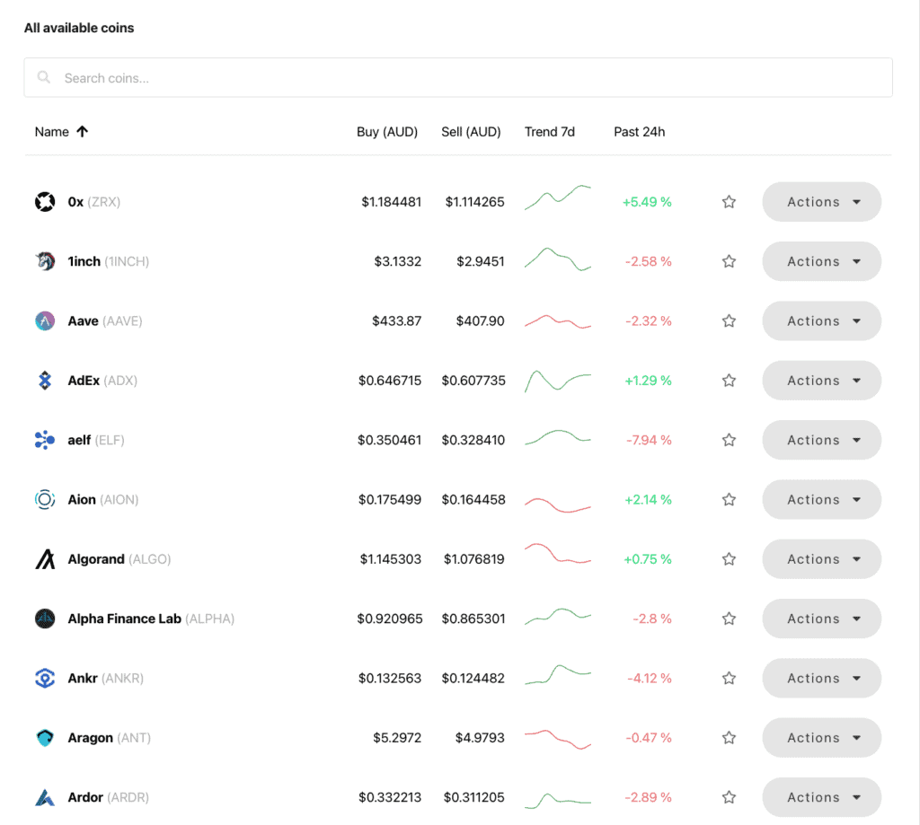
Task: Show Actions options for Algorand
Action: (x=821, y=558)
